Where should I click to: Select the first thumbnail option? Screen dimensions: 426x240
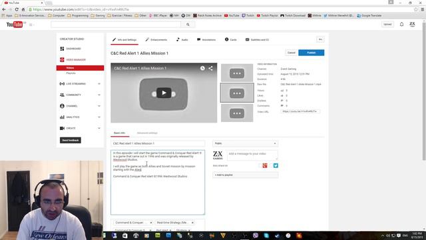click(x=237, y=73)
